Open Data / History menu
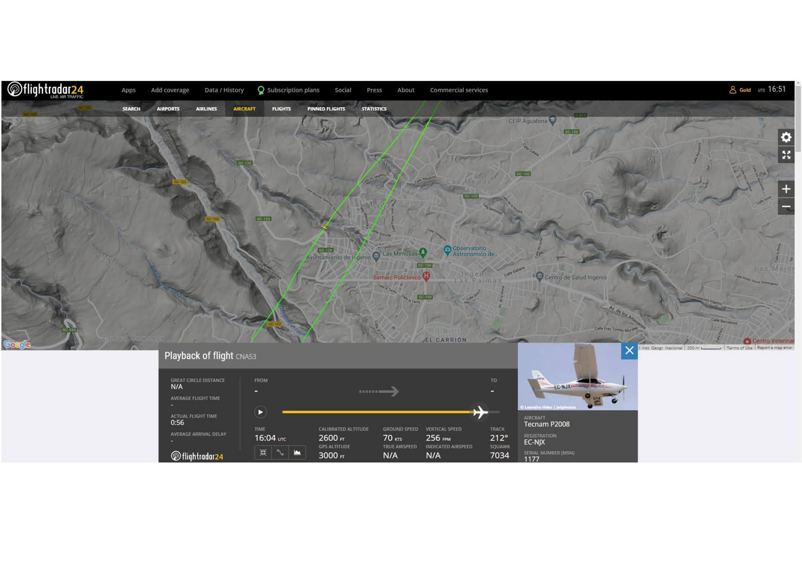Image resolution: width=802 pixels, height=567 pixels. click(224, 90)
